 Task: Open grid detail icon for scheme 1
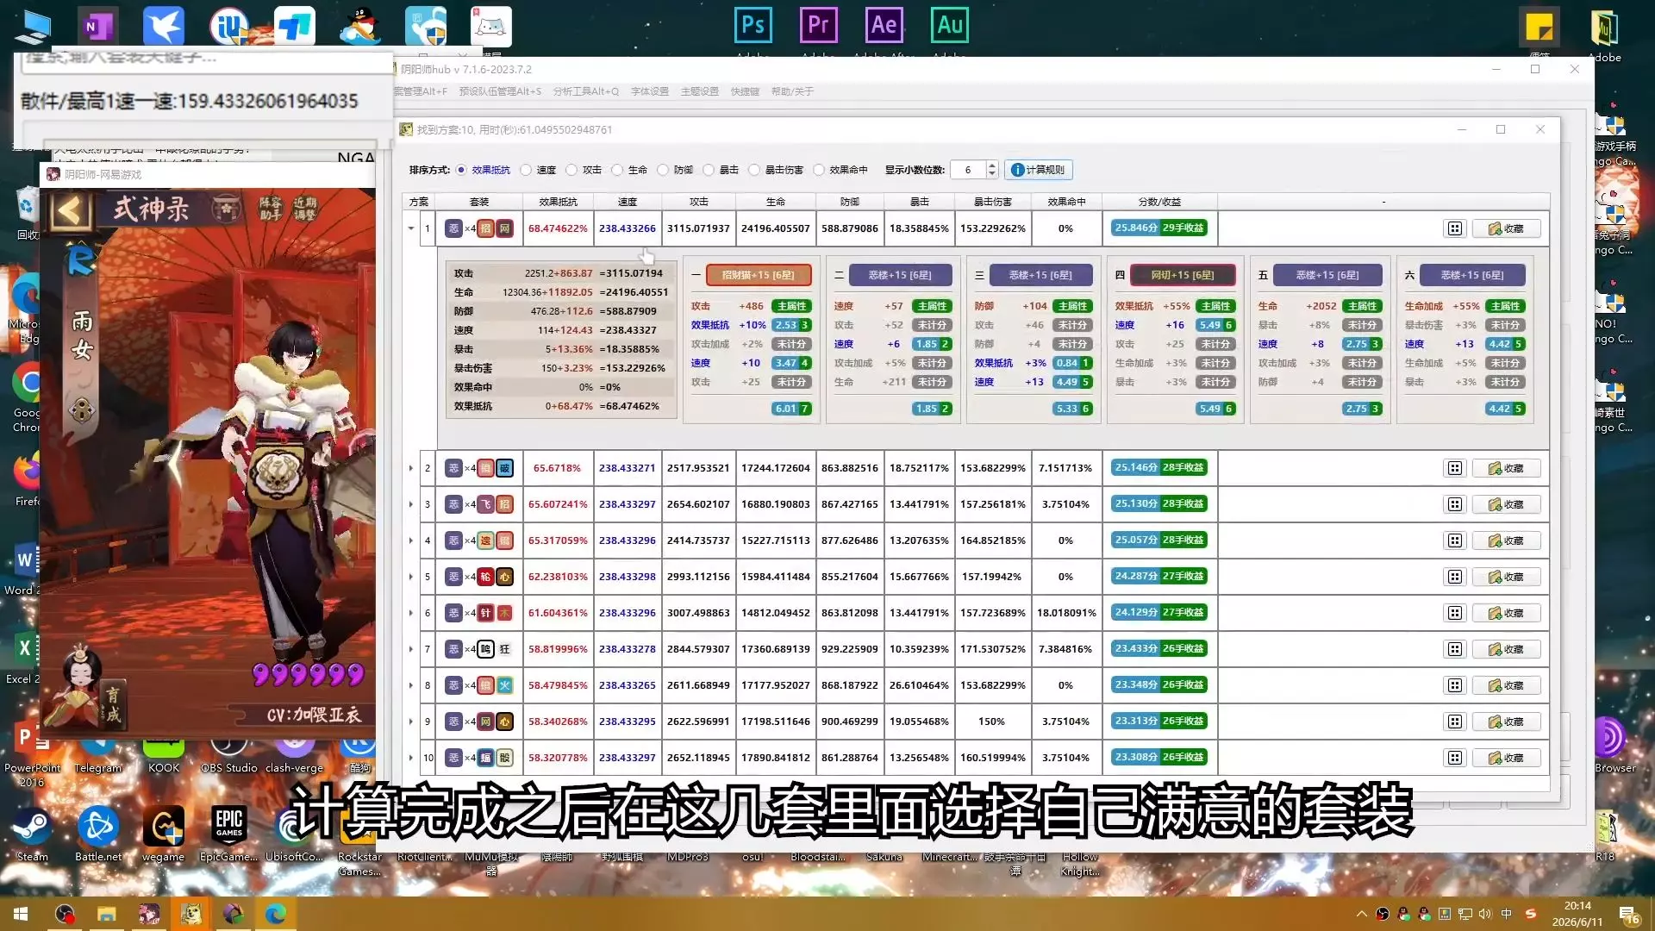[1455, 228]
